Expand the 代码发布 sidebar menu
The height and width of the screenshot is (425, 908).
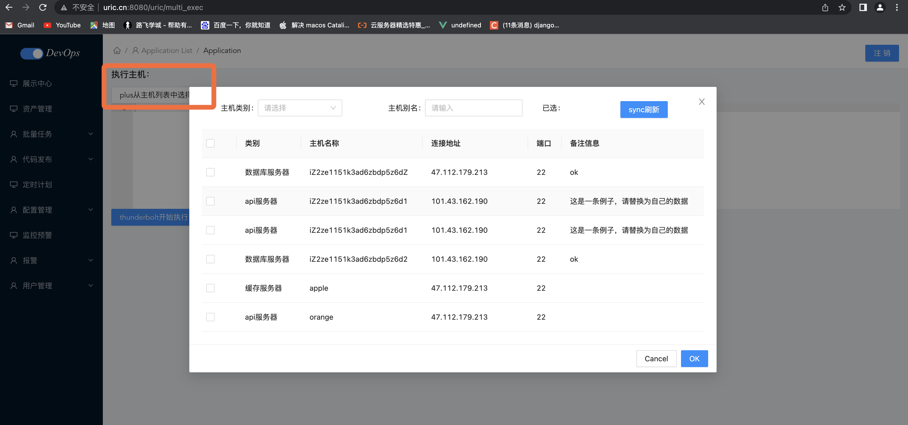point(51,159)
